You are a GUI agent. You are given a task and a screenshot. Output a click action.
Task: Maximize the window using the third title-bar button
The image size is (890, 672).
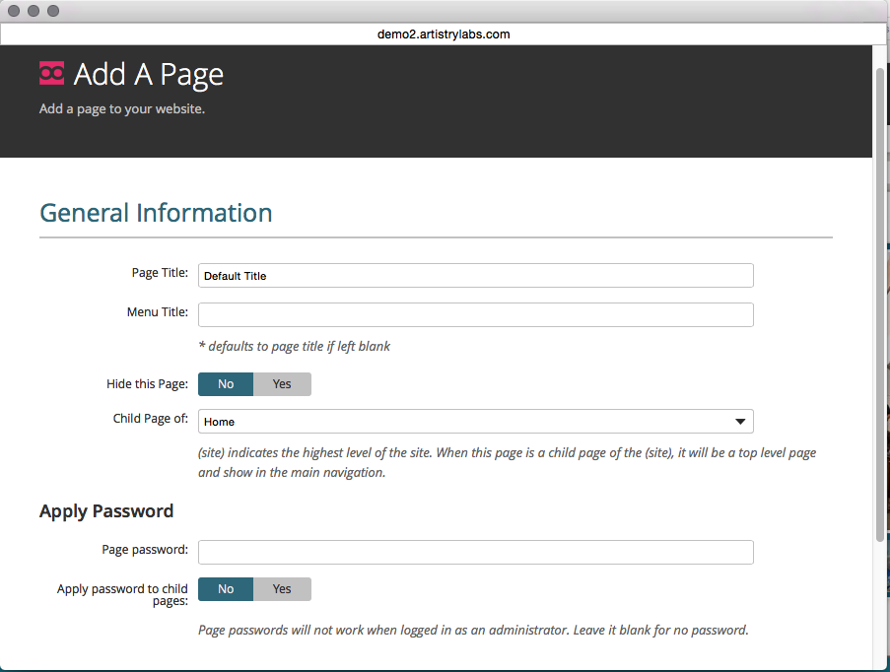click(x=53, y=11)
